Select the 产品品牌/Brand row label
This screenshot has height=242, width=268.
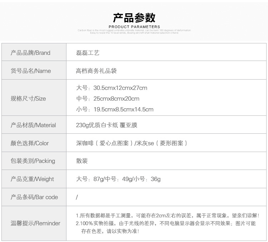click(x=30, y=53)
